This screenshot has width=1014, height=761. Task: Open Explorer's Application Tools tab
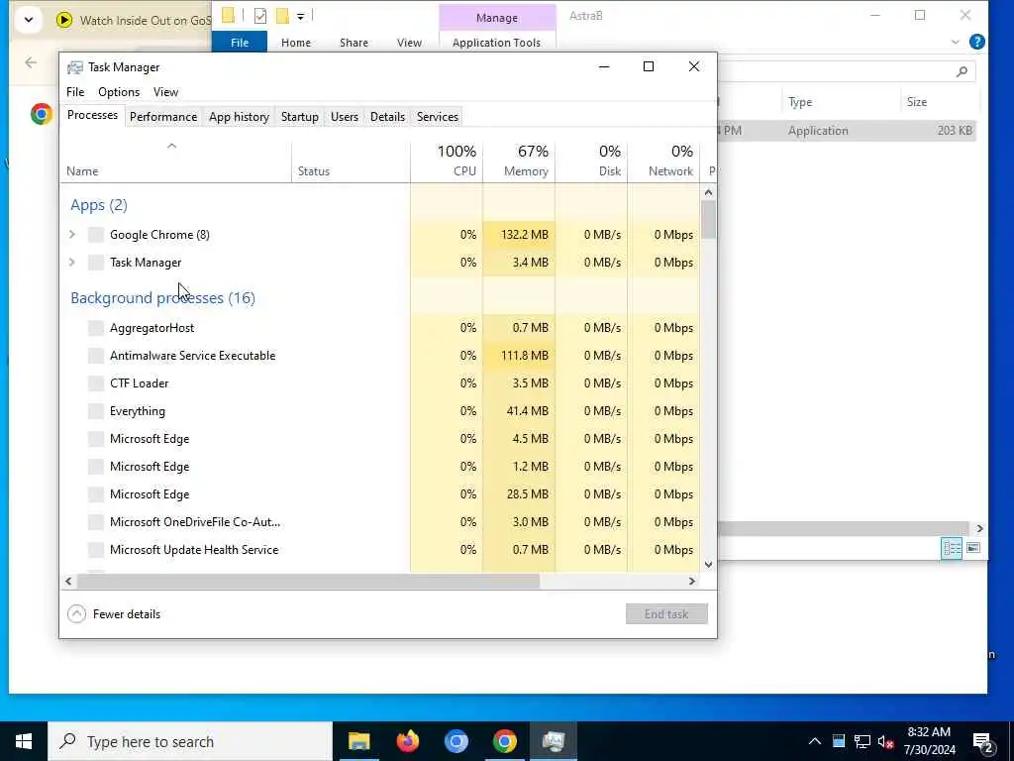pyautogui.click(x=497, y=43)
